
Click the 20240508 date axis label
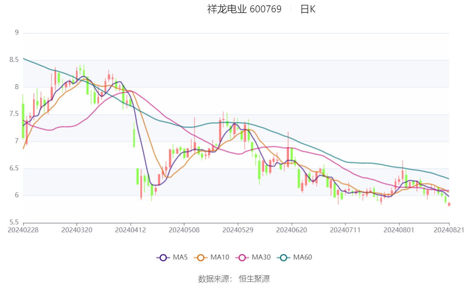[184, 230]
